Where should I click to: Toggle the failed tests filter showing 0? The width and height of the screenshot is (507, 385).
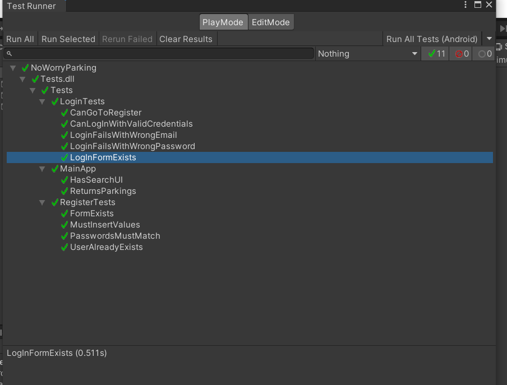click(462, 54)
